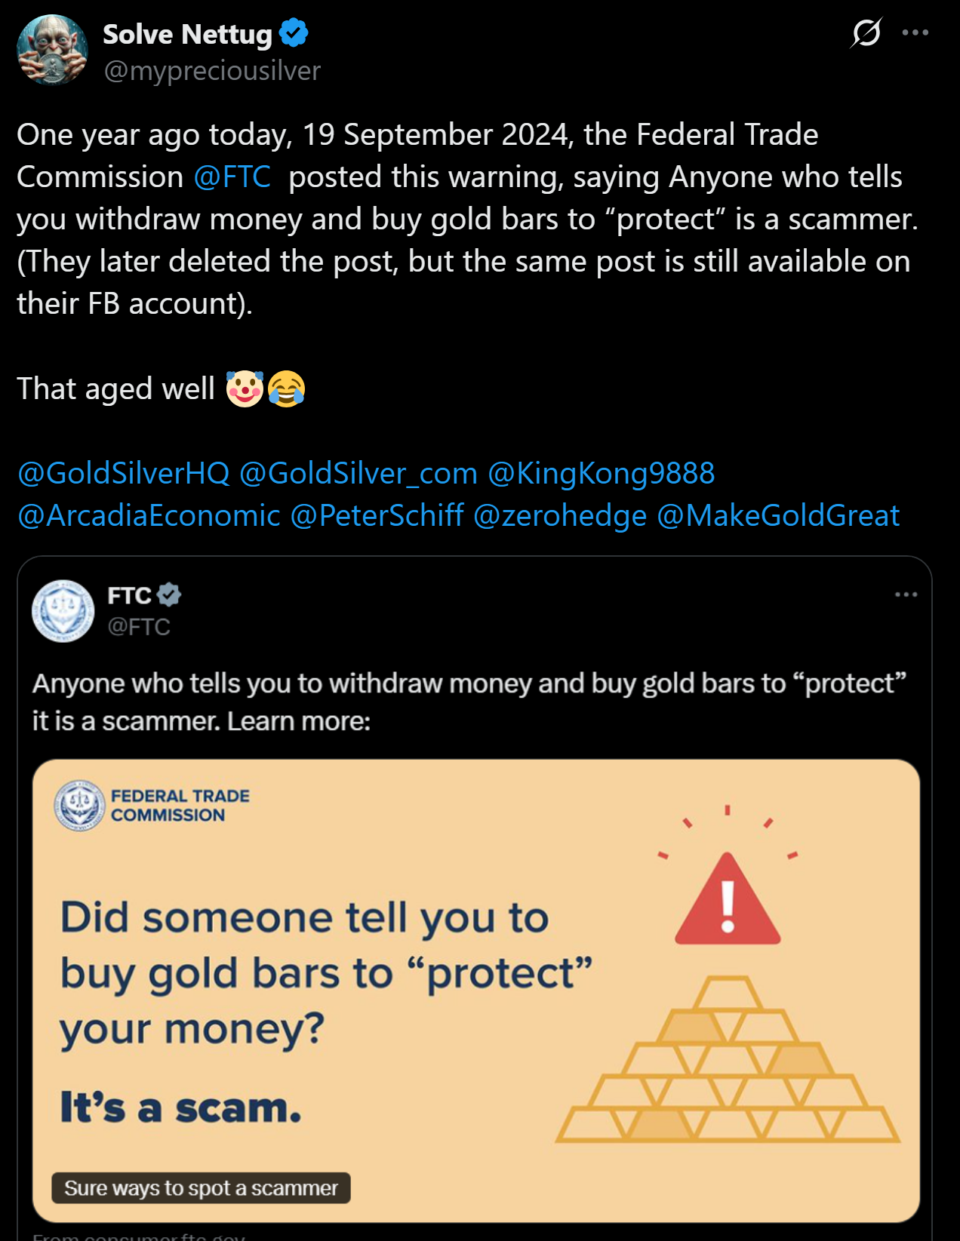Open the @FTC mention in post text
Image resolution: width=960 pixels, height=1241 pixels.
click(232, 177)
